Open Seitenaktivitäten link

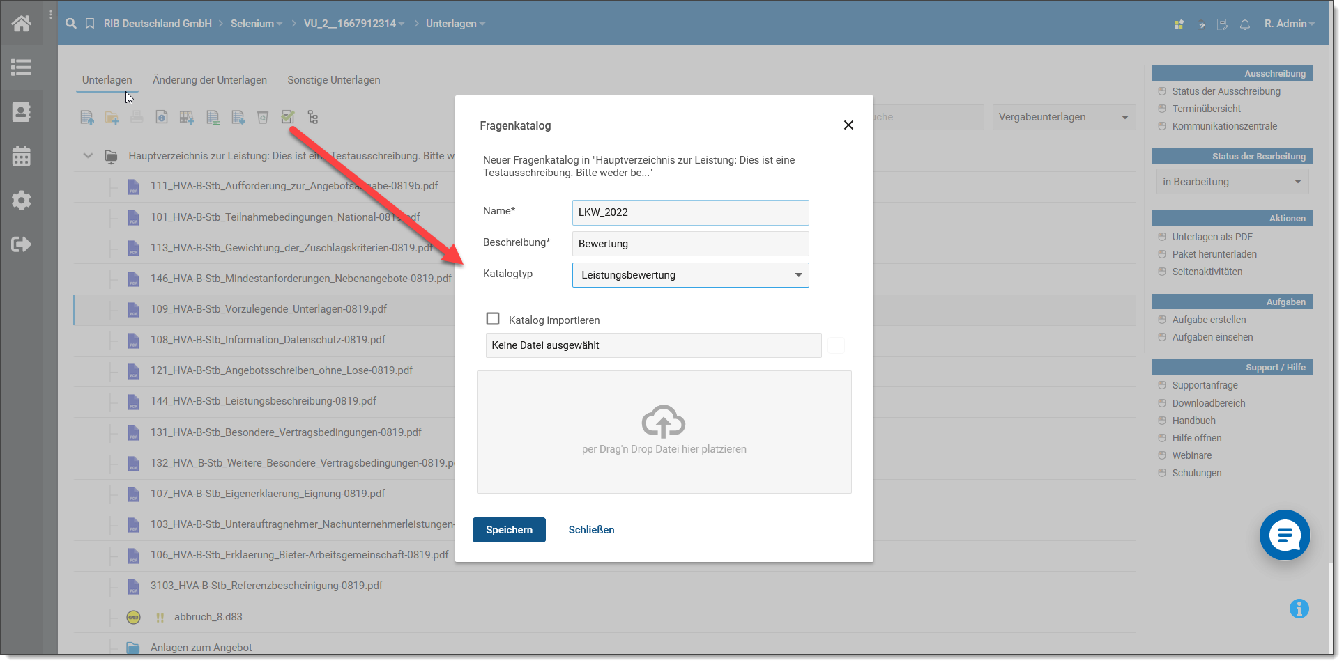(x=1207, y=272)
